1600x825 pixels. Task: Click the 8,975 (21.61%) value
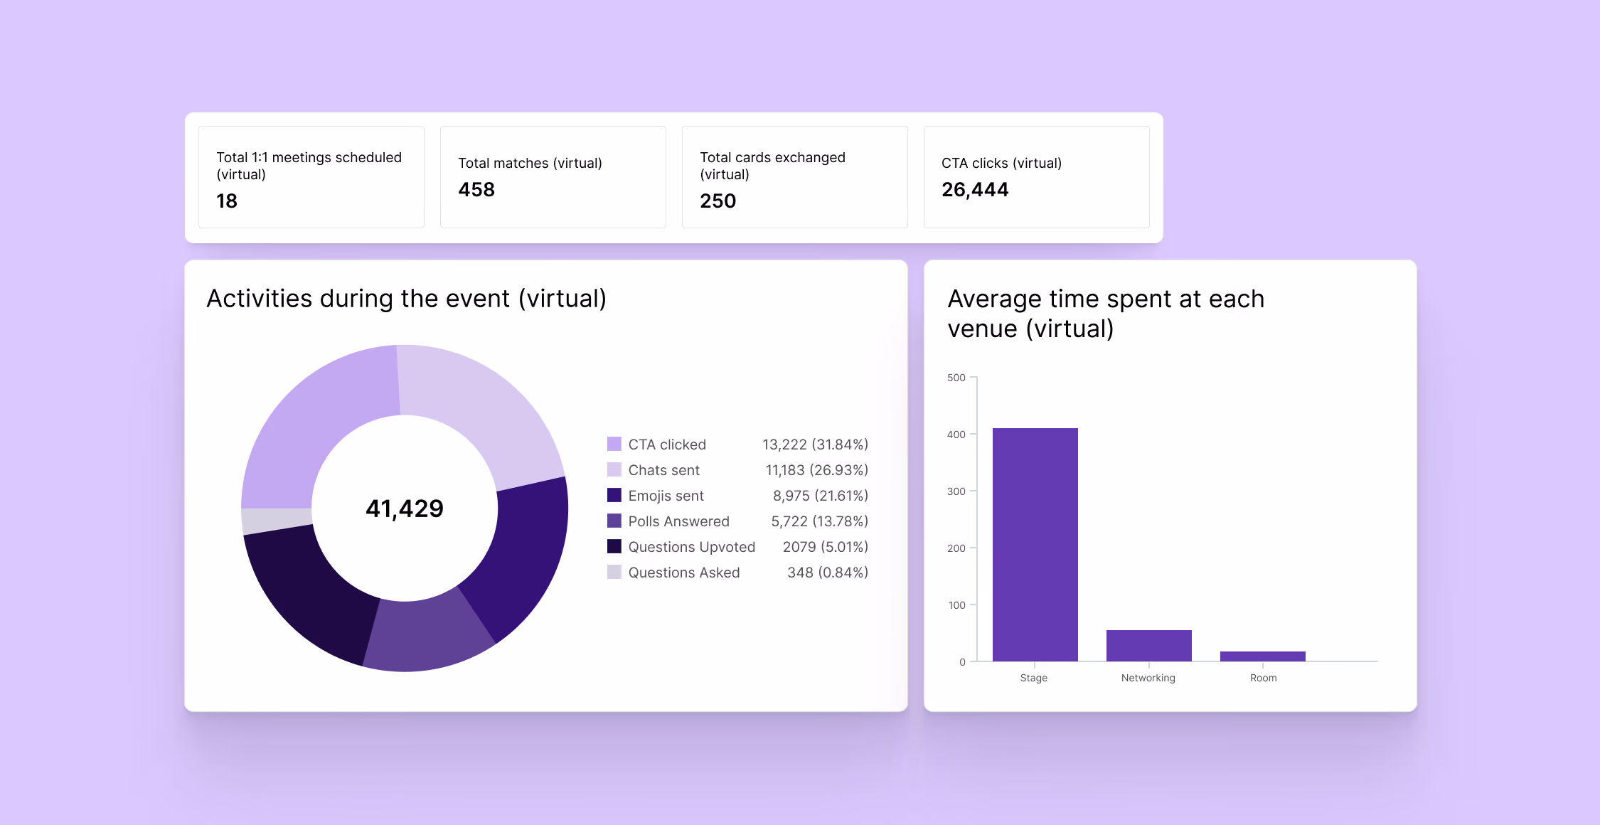click(x=821, y=496)
